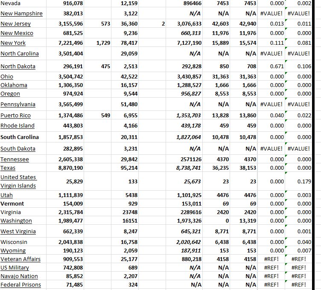Viewport: 321px width, 290px height.
Task: Follow the Oklahoma hyperlink
Action: click(x=14, y=85)
